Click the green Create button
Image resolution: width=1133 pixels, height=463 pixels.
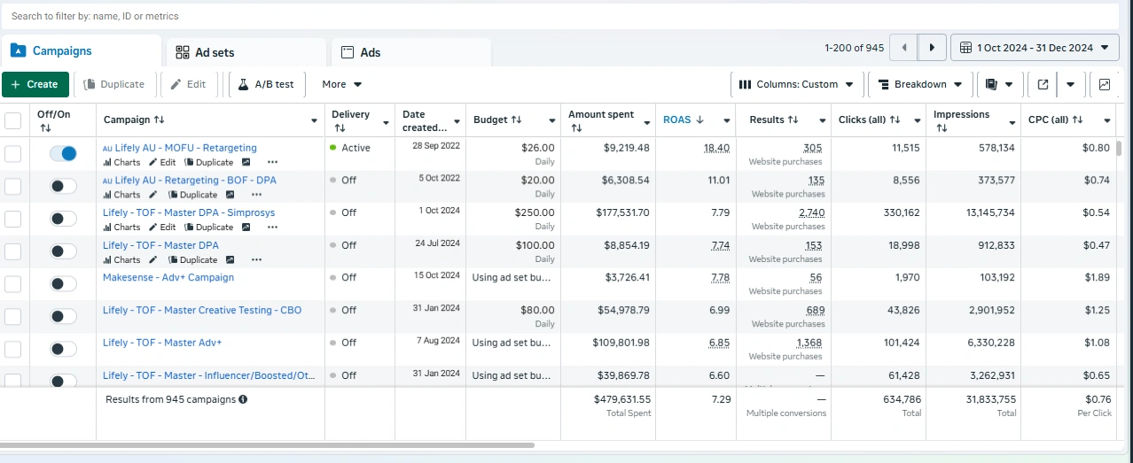tap(35, 84)
